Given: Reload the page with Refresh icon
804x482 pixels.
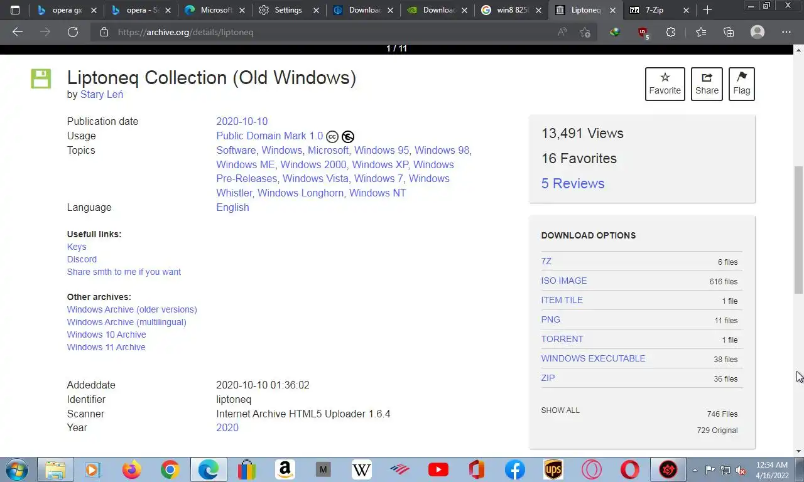Looking at the screenshot, I should (x=73, y=32).
